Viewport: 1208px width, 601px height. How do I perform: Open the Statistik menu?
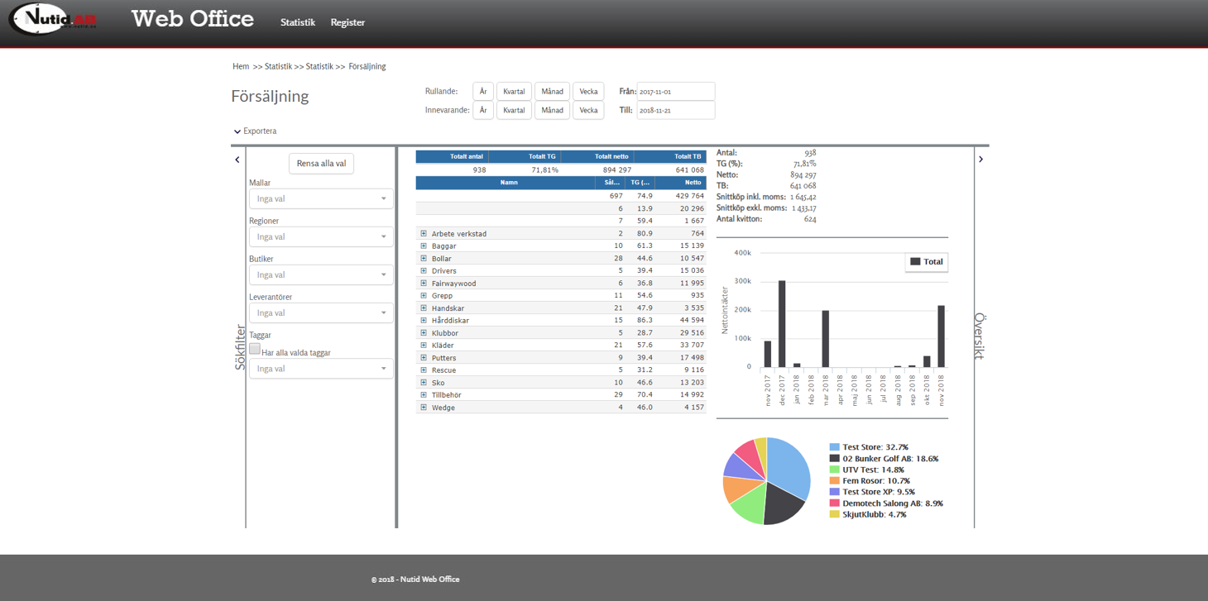[298, 23]
